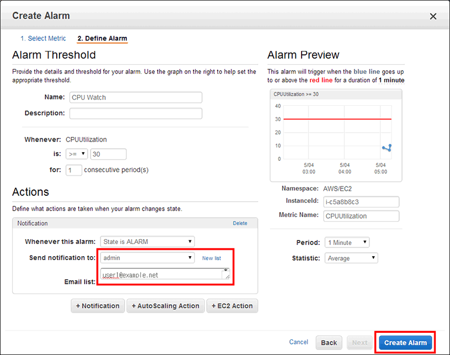Add an EC2 Action
The height and width of the screenshot is (355, 450).
click(x=232, y=306)
